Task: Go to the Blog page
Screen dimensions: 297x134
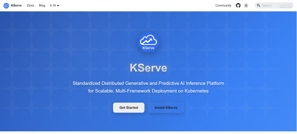Action: pyautogui.click(x=42, y=5)
